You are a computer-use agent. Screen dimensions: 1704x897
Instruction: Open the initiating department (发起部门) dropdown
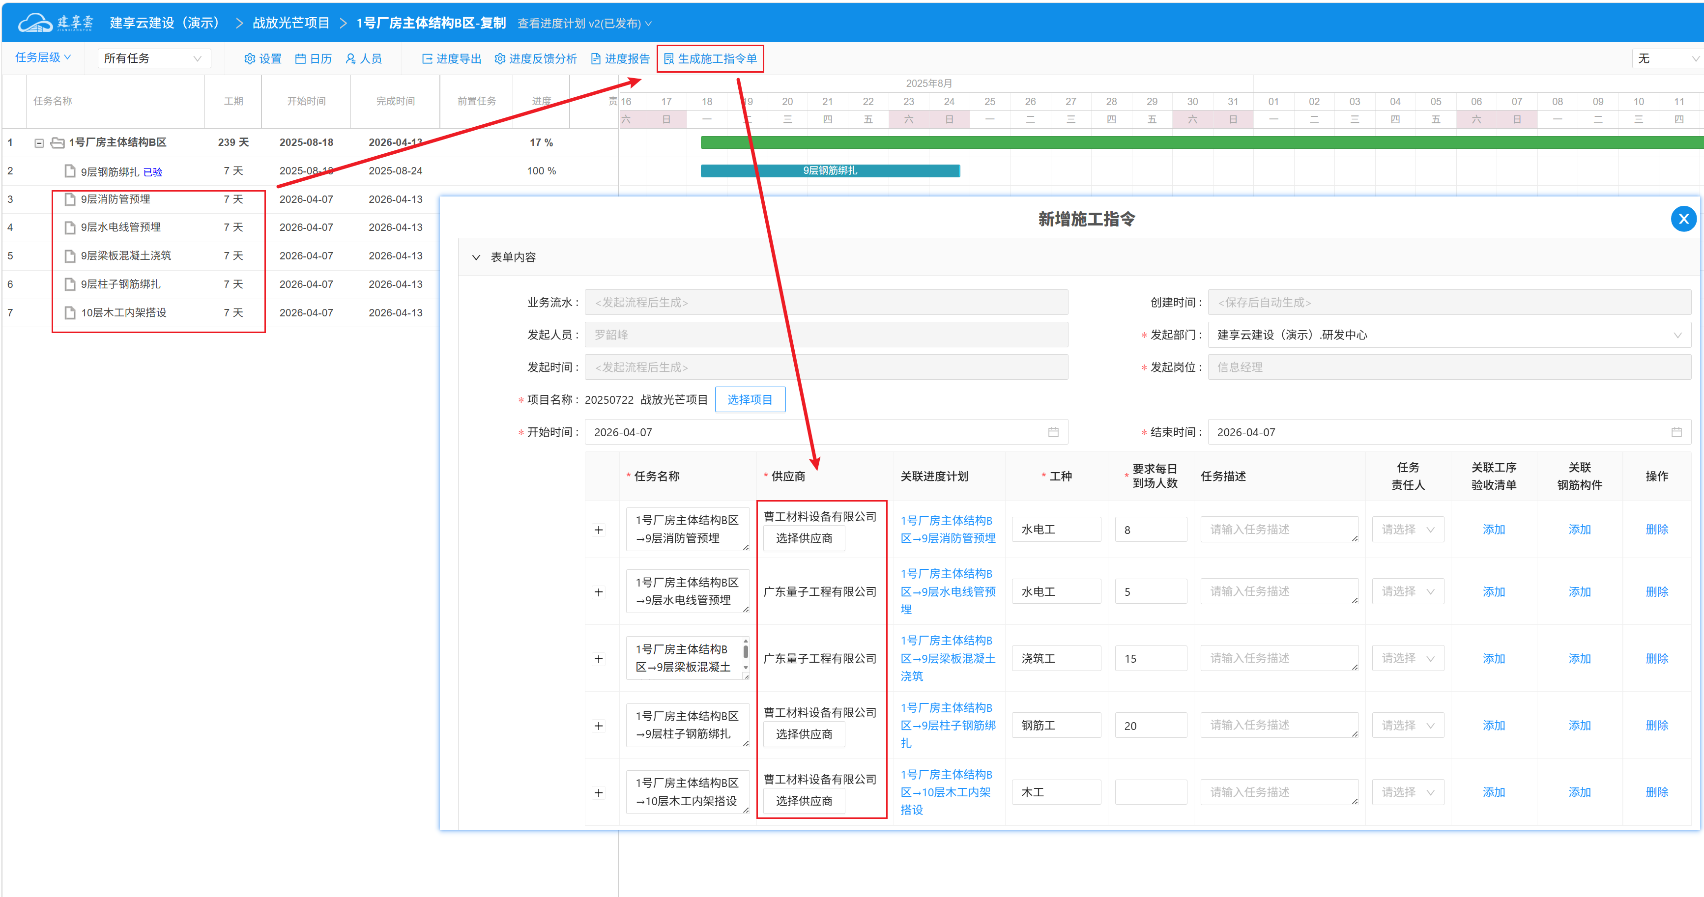[1448, 335]
